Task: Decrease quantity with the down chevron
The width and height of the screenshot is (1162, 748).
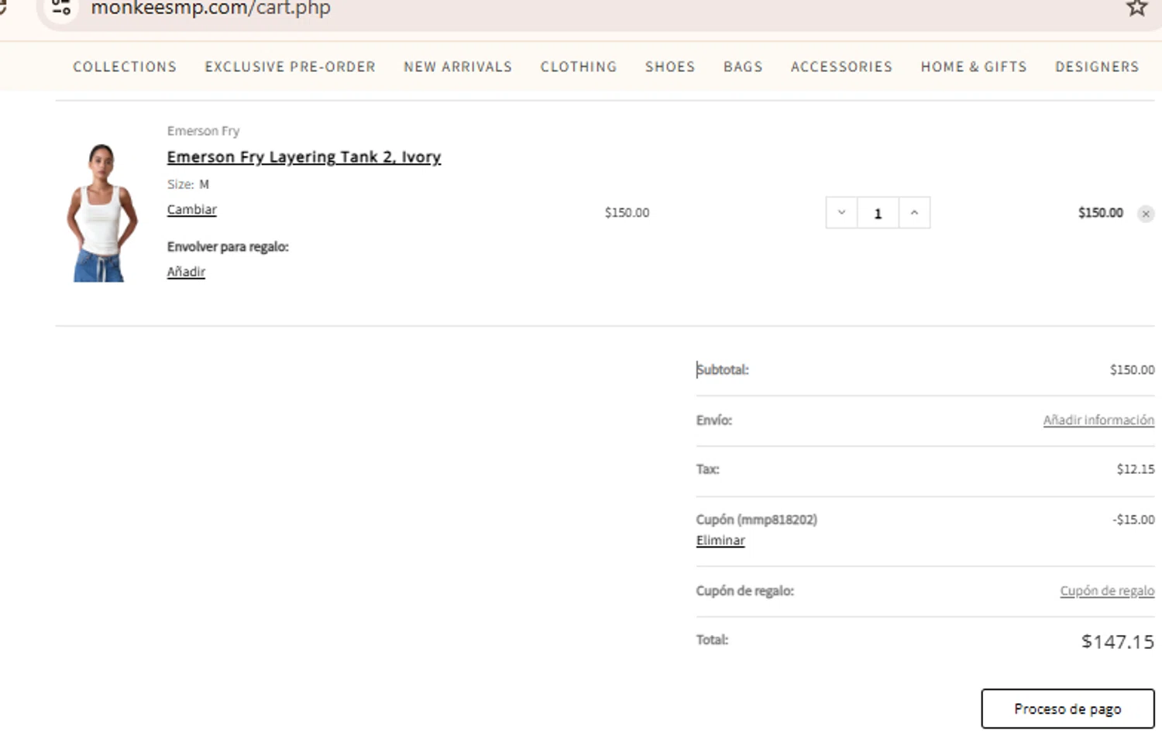Action: [x=841, y=213]
